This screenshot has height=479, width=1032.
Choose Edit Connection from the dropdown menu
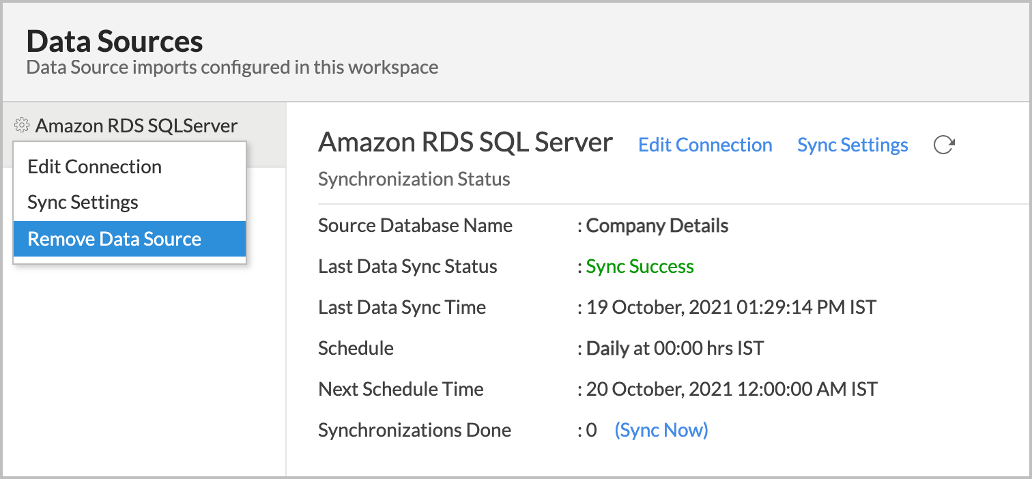pos(129,166)
